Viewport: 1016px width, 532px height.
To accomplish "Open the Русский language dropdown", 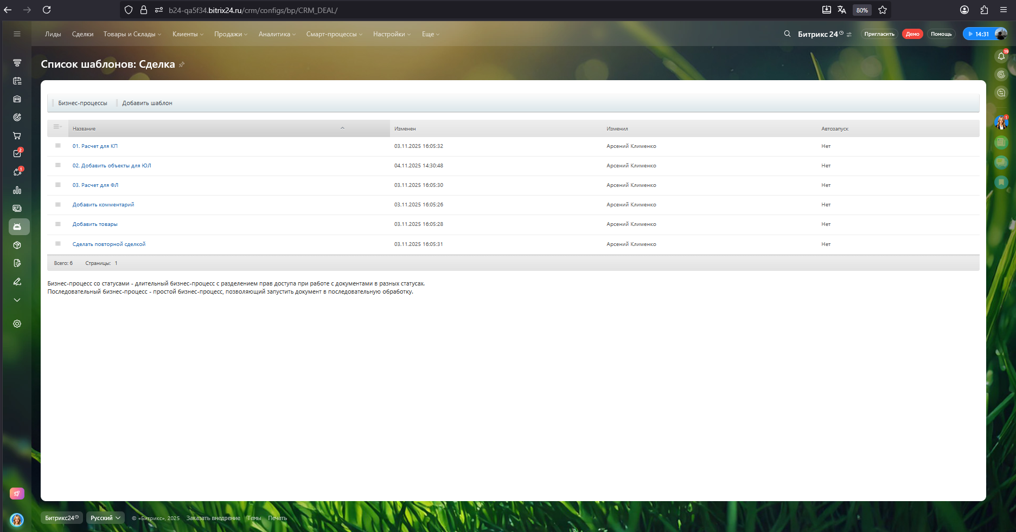I will 105,518.
